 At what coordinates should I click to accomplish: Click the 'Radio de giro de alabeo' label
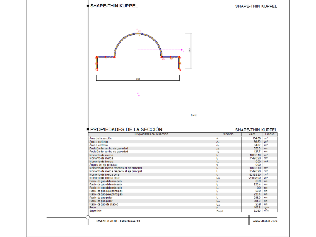point(104,204)
